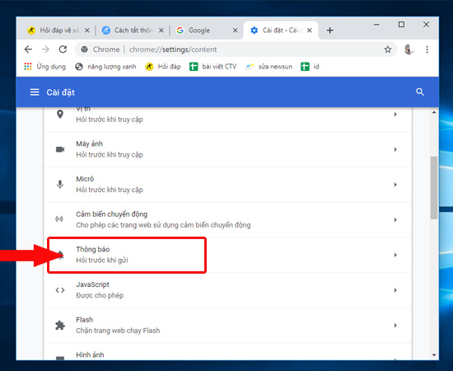Expand the Máy ảnh row arrow
The width and height of the screenshot is (453, 371).
tap(395, 149)
